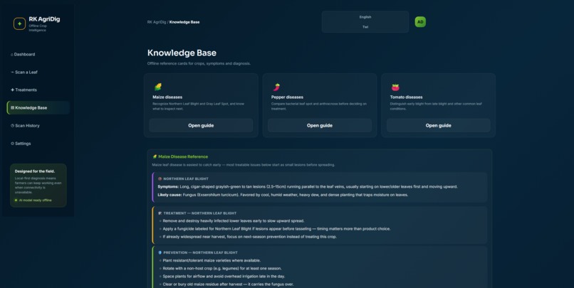Screen dimensions: 574x288
Task: Click the 'Designed for the field.' card
Action: click(x=38, y=186)
